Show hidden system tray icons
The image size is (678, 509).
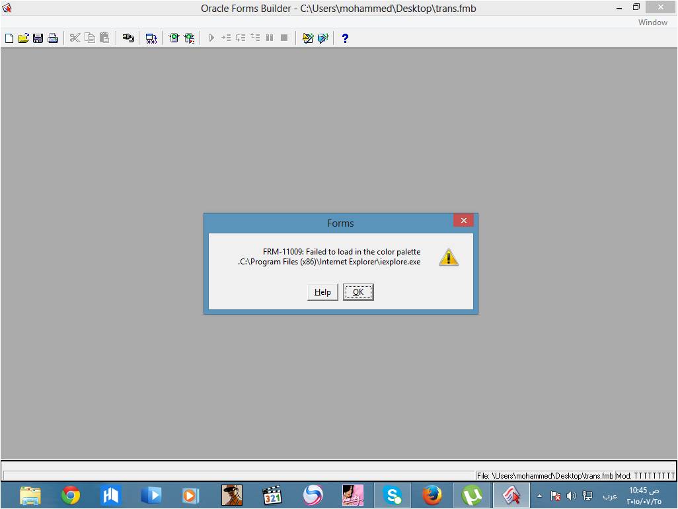coord(539,496)
